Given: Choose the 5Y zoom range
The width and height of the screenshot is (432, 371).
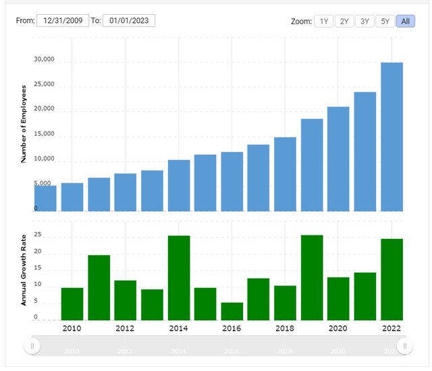Looking at the screenshot, I should [x=385, y=22].
